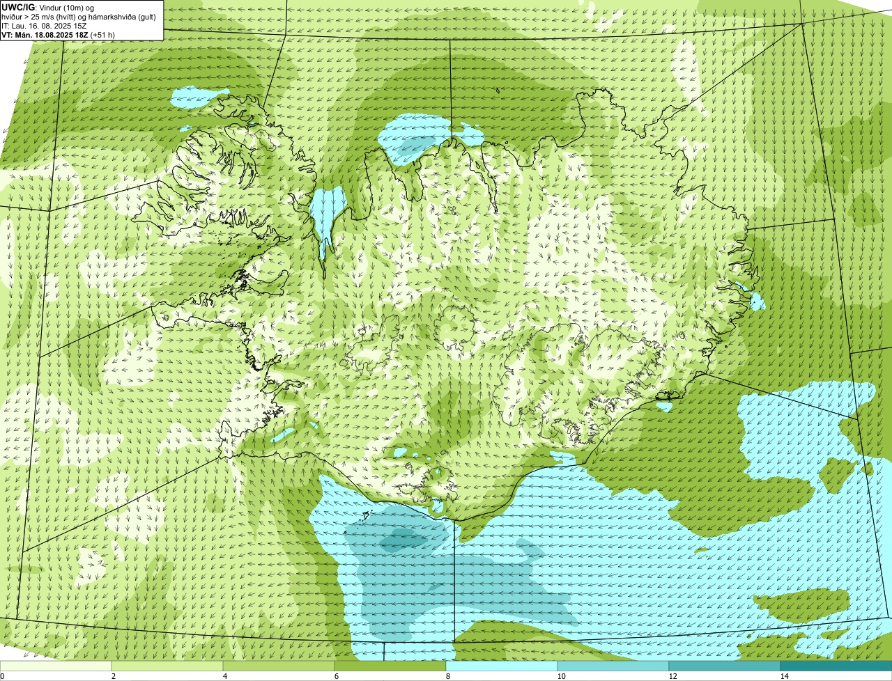Click the 'hviður > 25 m/s' description line
Image resolution: width=892 pixels, height=681 pixels.
coord(79,16)
